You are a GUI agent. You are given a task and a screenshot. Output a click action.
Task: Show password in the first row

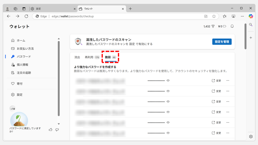pyautogui.click(x=168, y=81)
